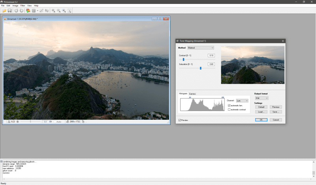The width and height of the screenshot is (316, 185).
Task: Click the 'success' log line
Action: pyautogui.click(x=6, y=173)
